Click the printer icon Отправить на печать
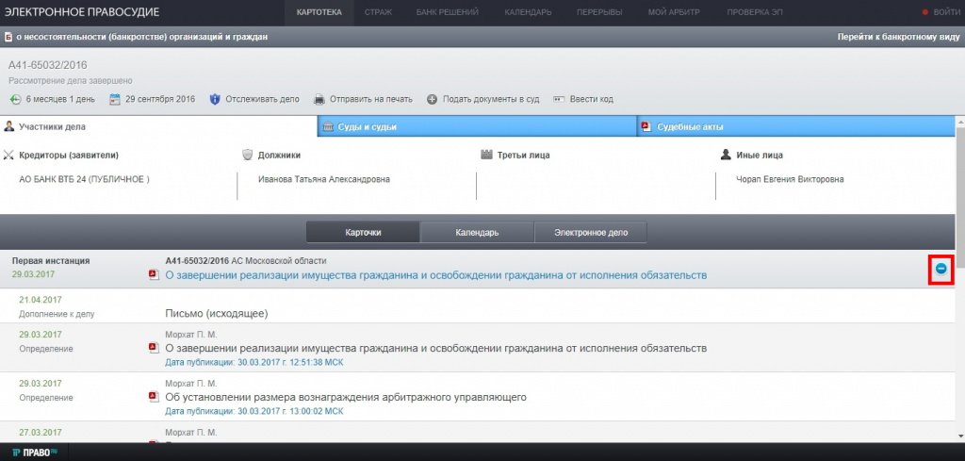The height and width of the screenshot is (461, 965). pyautogui.click(x=319, y=99)
